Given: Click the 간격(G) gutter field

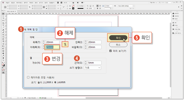Looking at the screenshot, I should [94, 63].
